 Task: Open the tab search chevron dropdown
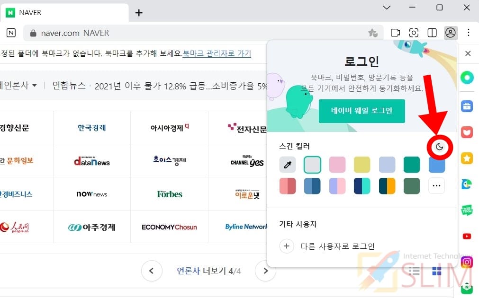(x=387, y=7)
